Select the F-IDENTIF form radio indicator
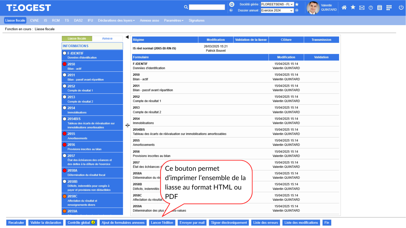This screenshot has height=228, width=406. click(65, 53)
